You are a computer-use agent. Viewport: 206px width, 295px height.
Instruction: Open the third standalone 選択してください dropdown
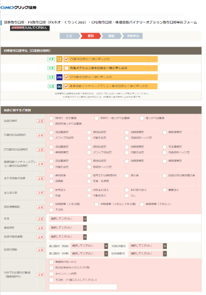(68, 237)
